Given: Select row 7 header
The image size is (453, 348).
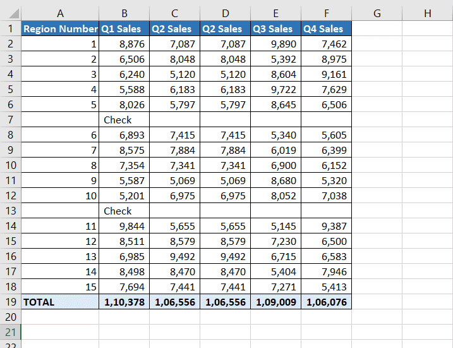Looking at the screenshot, I should click(10, 120).
